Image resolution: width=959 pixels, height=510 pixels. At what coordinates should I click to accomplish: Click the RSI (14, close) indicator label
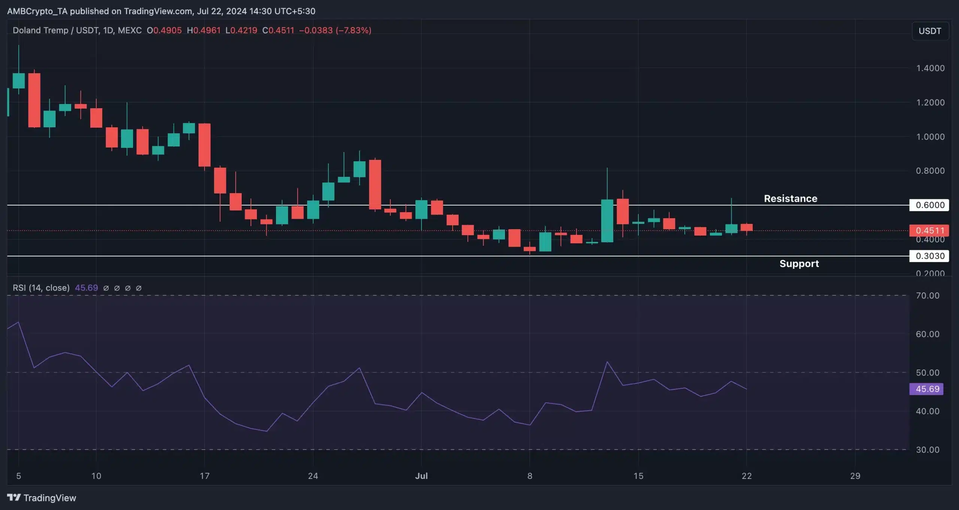[41, 288]
